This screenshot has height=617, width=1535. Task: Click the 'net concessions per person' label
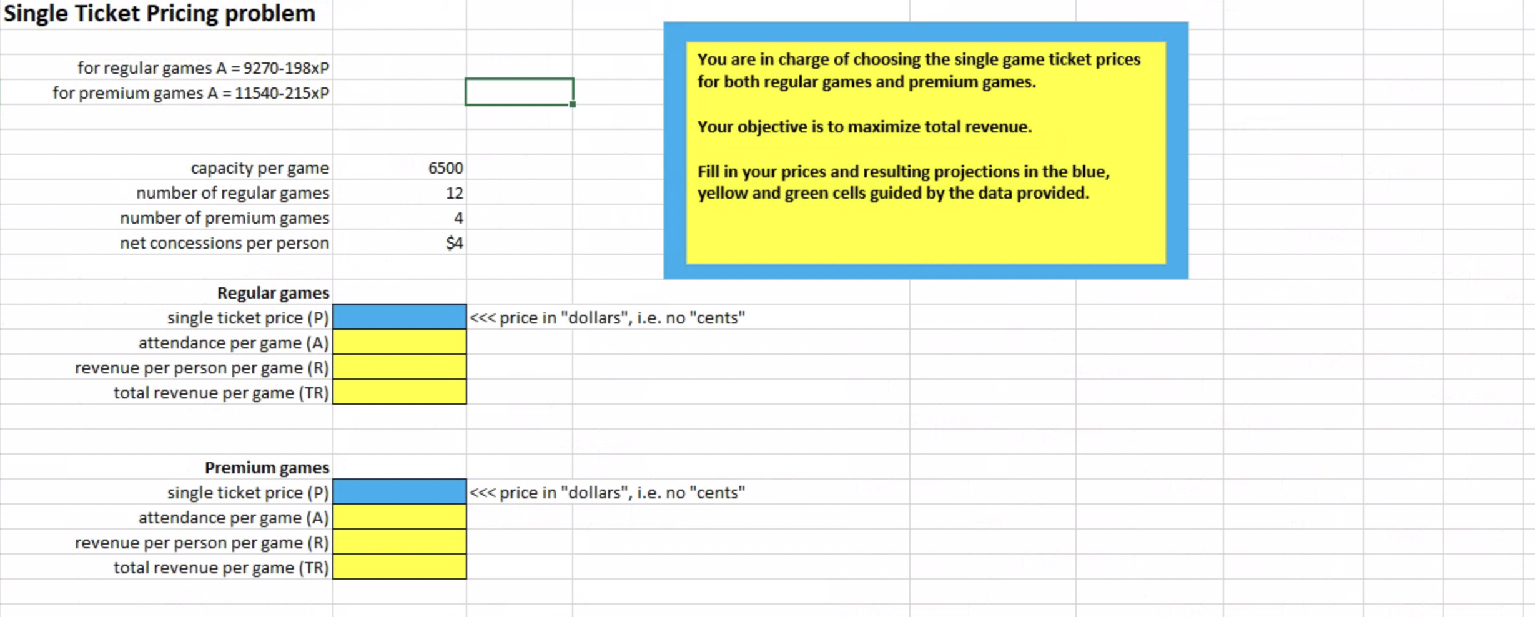[x=225, y=243]
